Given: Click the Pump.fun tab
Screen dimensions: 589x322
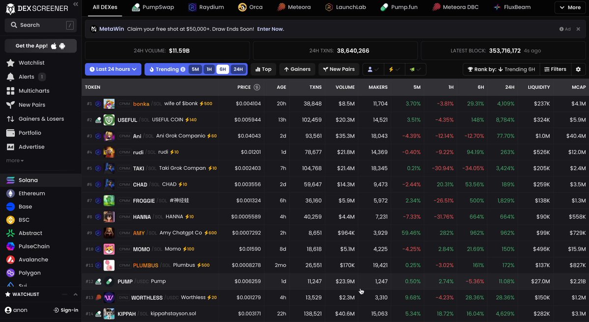Looking at the screenshot, I should (x=398, y=7).
